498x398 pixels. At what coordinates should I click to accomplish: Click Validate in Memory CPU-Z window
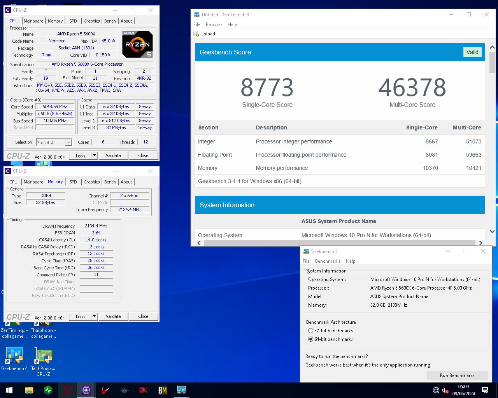click(x=113, y=316)
